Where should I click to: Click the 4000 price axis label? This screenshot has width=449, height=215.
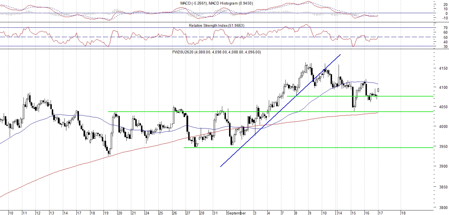click(x=443, y=126)
